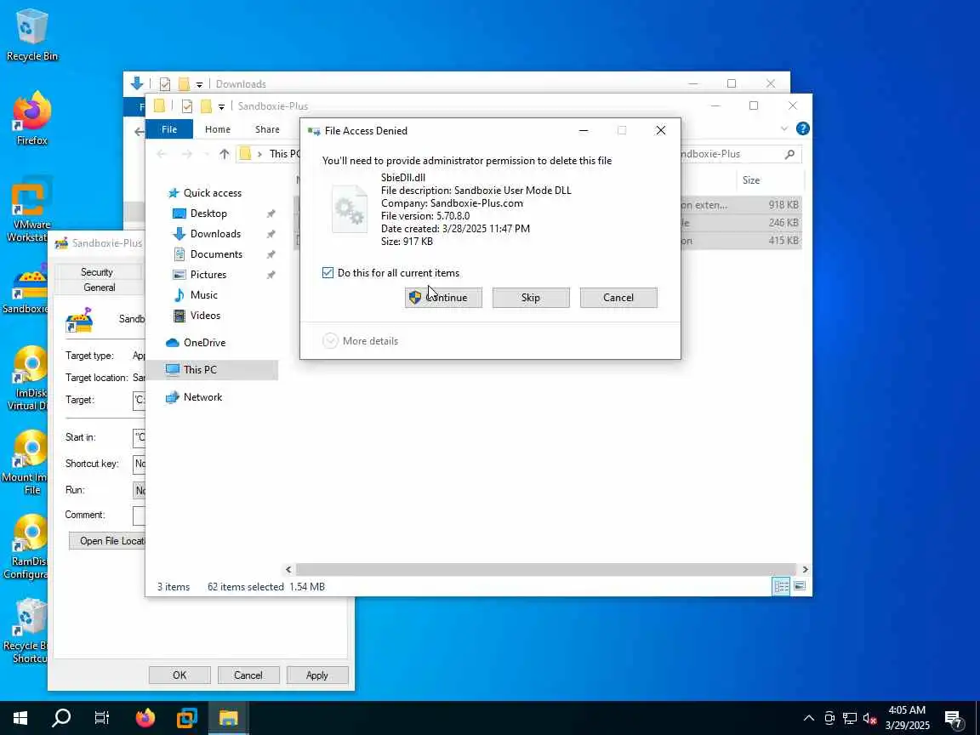Click the search magnifier in explorer search box
Viewport: 980px width, 735px height.
pos(789,154)
